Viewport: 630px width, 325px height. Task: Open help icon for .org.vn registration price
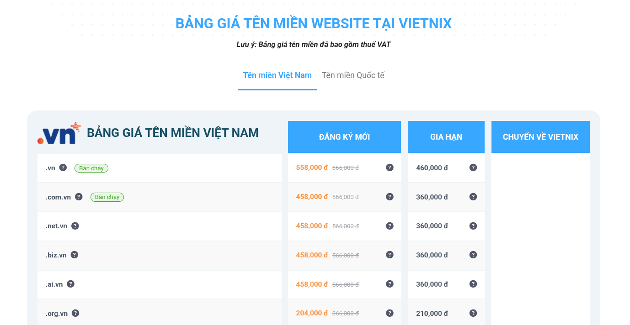[390, 313]
